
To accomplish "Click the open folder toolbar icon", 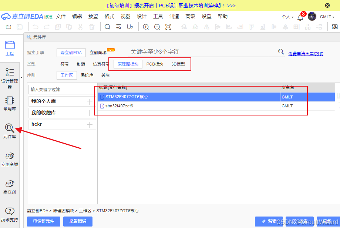I will click(x=9, y=27).
